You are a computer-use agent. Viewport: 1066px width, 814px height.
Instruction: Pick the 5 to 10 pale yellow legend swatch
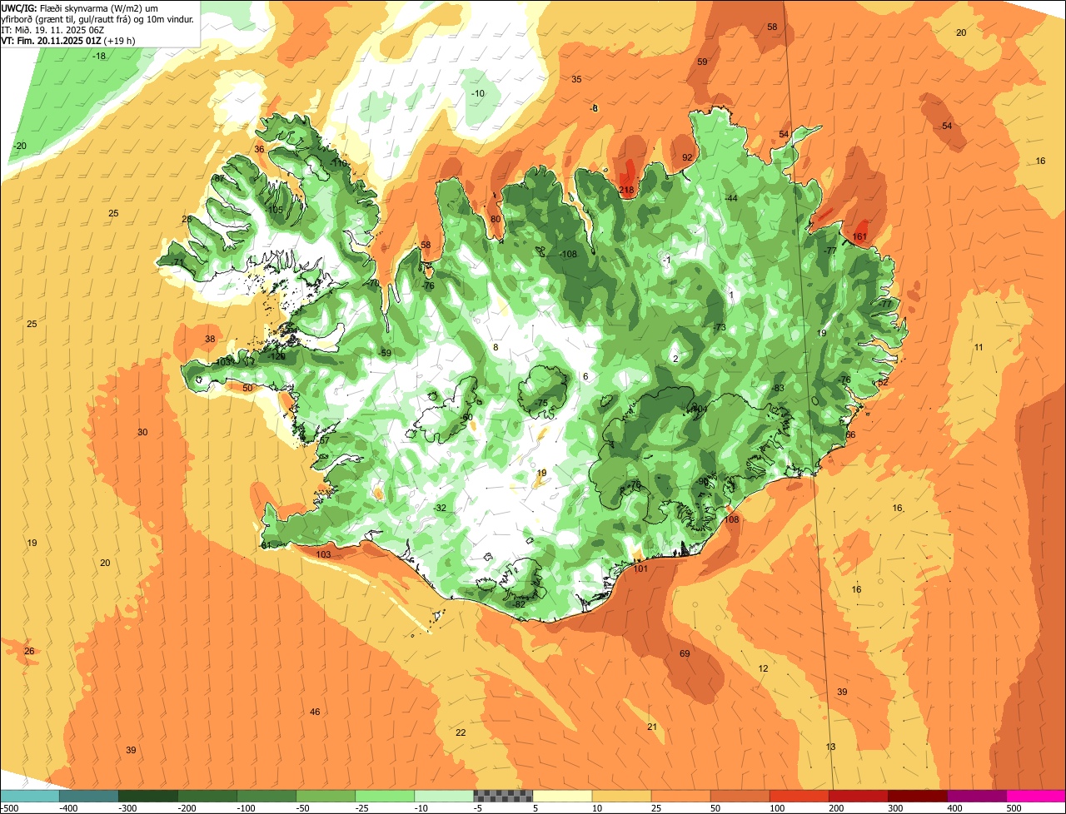point(562,796)
